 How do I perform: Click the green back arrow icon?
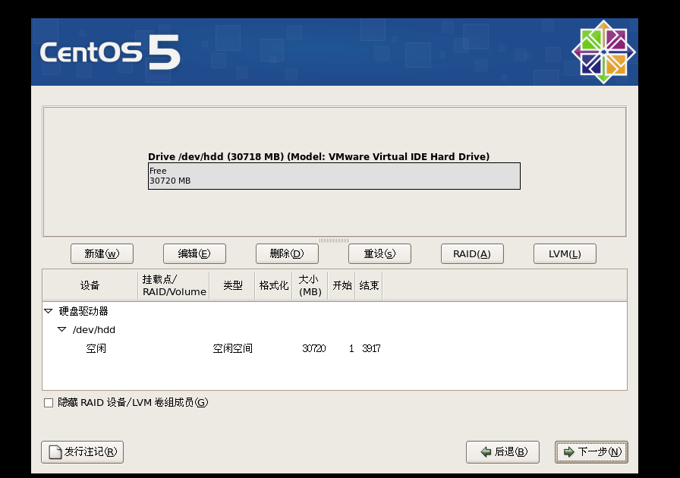coord(484,451)
